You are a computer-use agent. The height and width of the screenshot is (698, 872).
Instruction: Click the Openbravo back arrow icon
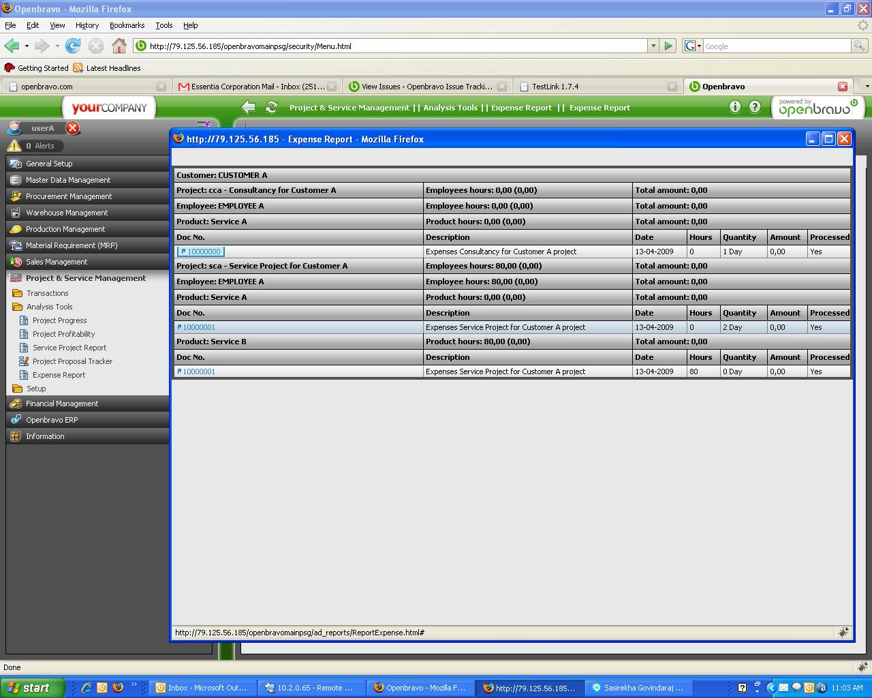249,107
